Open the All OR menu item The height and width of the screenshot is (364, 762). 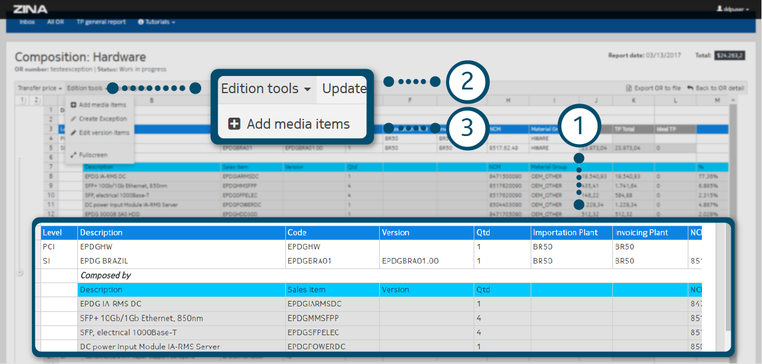point(55,22)
